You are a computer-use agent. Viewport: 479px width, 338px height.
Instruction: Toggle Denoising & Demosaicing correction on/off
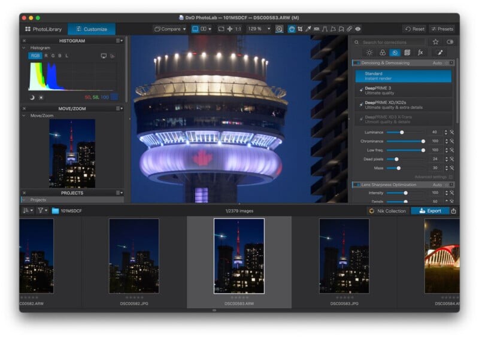click(x=357, y=63)
